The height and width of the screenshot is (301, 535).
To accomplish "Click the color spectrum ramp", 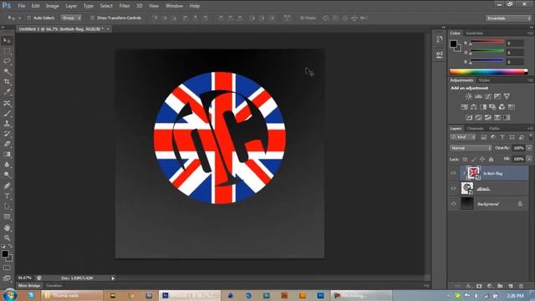I will tap(488, 72).
